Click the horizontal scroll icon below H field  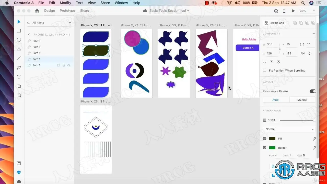tap(264, 62)
